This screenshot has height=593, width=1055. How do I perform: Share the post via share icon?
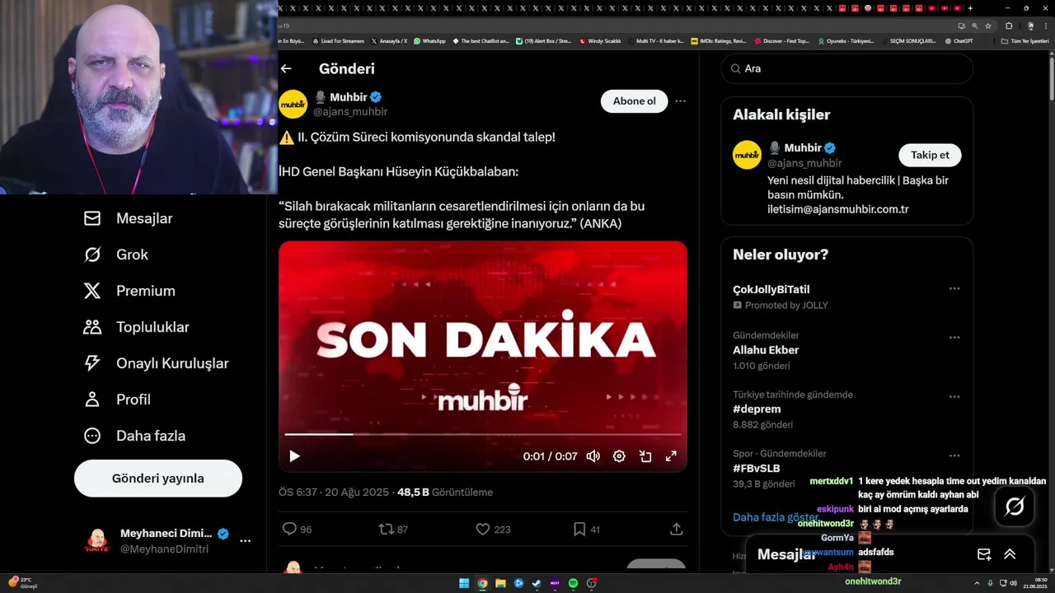coord(676,529)
